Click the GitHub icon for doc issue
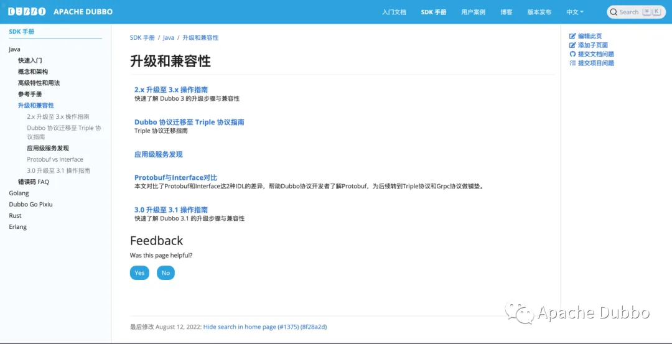 [572, 54]
